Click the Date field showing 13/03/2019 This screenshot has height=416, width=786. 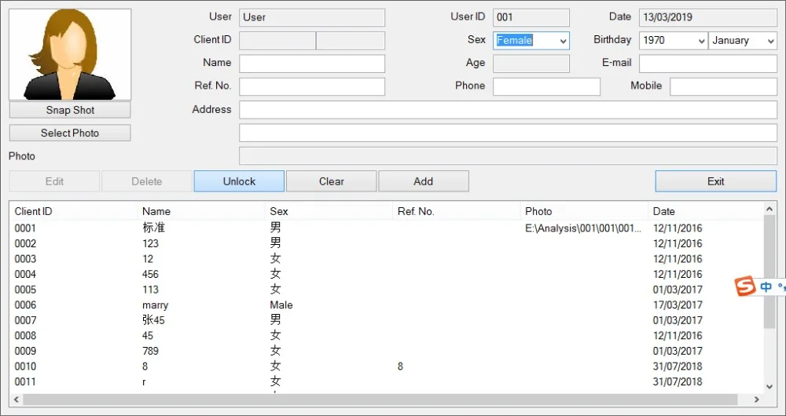(x=708, y=17)
